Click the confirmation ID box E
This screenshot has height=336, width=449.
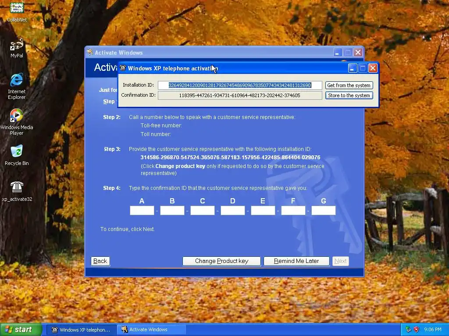(x=263, y=210)
